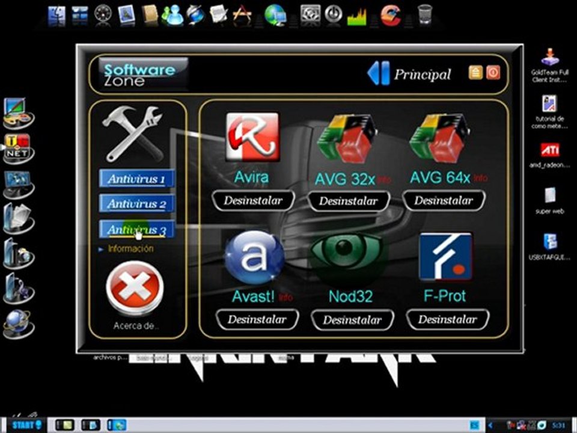Open the super web desktop file

pyautogui.click(x=550, y=201)
